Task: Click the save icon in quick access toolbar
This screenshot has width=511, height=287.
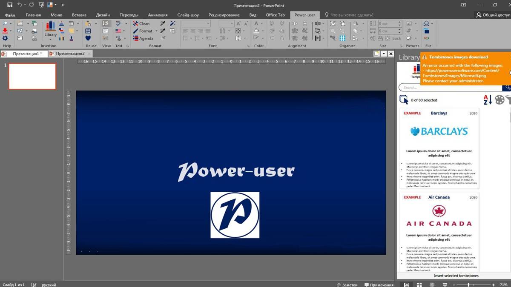Action: click(x=10, y=5)
